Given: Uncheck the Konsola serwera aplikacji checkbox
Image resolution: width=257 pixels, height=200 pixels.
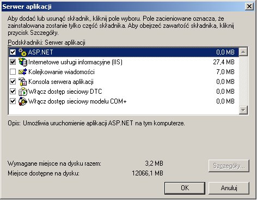Looking at the screenshot, I should pyautogui.click(x=13, y=82).
